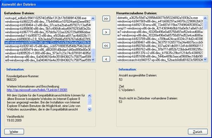The image size is (212, 138).
Task: Open the go.microsoft.com fwlink hyperlink
Action: pyautogui.click(x=37, y=90)
